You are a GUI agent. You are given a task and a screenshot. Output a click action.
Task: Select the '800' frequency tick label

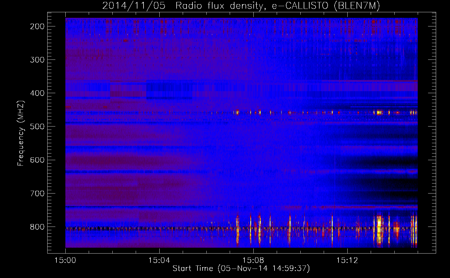click(37, 227)
